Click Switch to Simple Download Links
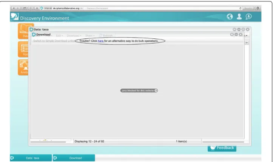This screenshot has height=162, width=273. click(x=54, y=41)
